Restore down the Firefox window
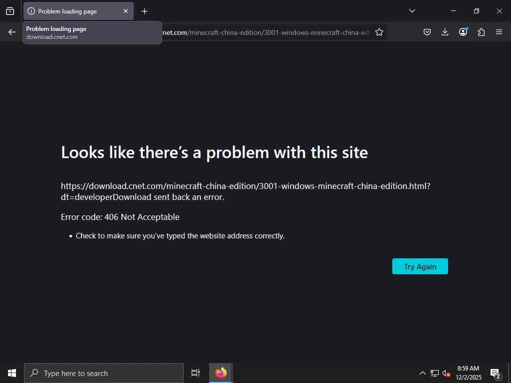 [x=477, y=11]
